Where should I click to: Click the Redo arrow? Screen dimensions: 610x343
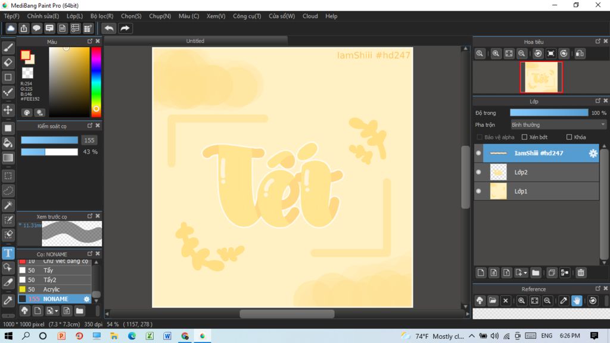pos(125,29)
